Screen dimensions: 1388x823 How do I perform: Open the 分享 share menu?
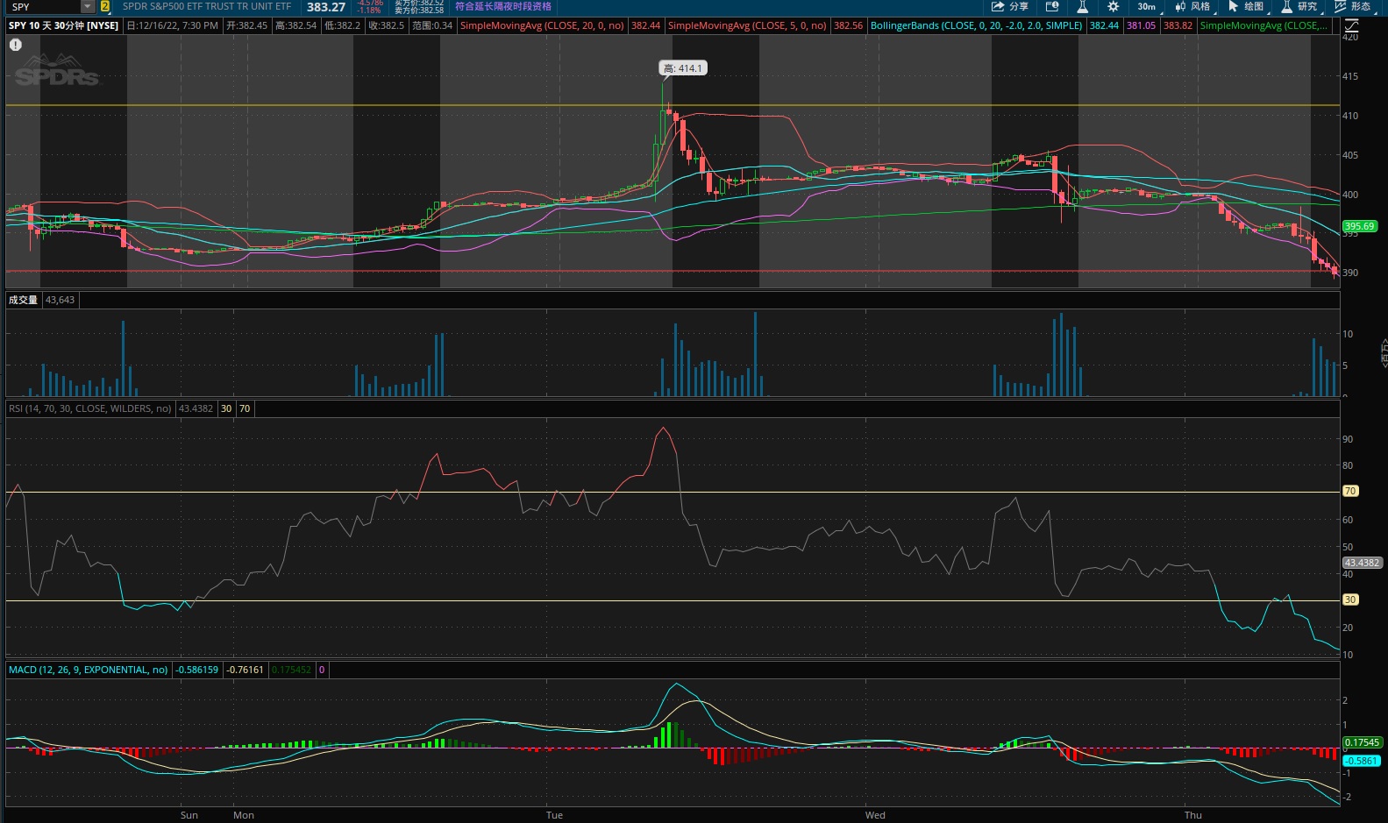click(x=1009, y=6)
